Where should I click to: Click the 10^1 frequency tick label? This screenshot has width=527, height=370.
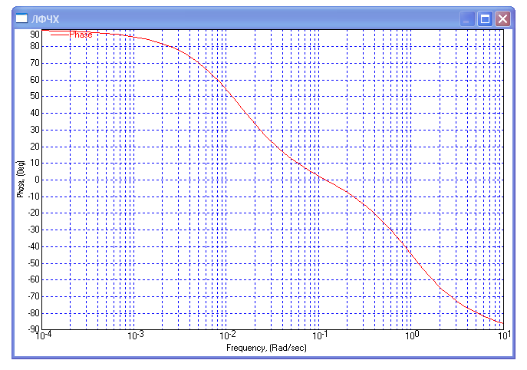[x=504, y=335]
